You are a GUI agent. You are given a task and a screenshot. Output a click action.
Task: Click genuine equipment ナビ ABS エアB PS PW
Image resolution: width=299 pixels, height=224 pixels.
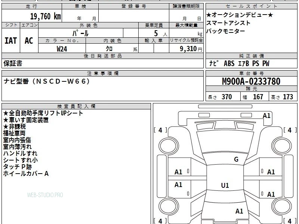[x=239, y=63]
